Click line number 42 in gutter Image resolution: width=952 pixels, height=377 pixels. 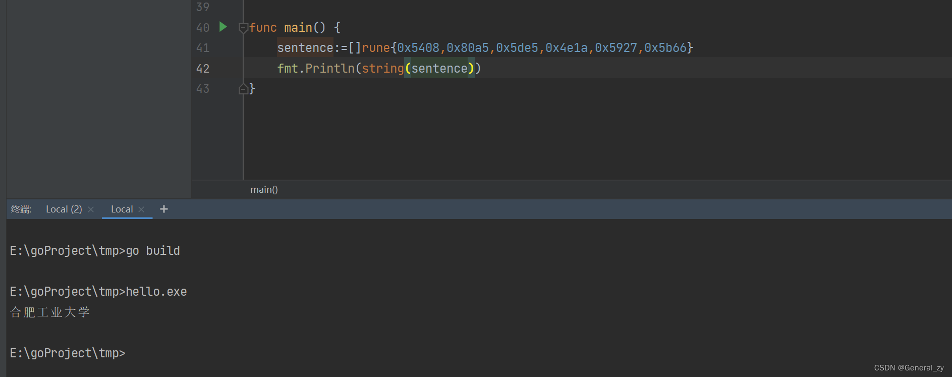[203, 69]
